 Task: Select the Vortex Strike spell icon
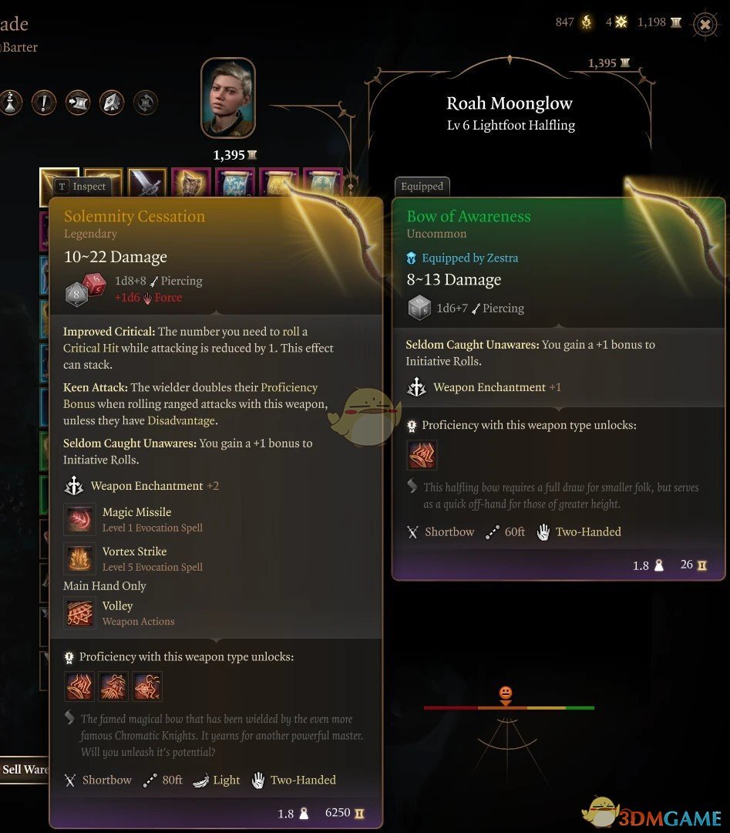(x=79, y=558)
